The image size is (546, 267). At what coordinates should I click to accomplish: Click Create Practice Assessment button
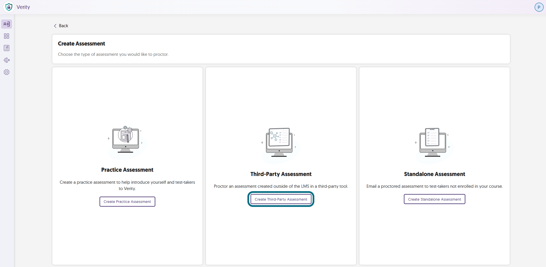pyautogui.click(x=127, y=201)
